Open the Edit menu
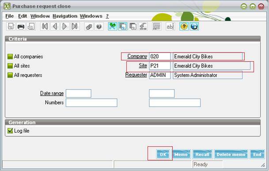The height and width of the screenshot is (171, 269). tap(23, 16)
